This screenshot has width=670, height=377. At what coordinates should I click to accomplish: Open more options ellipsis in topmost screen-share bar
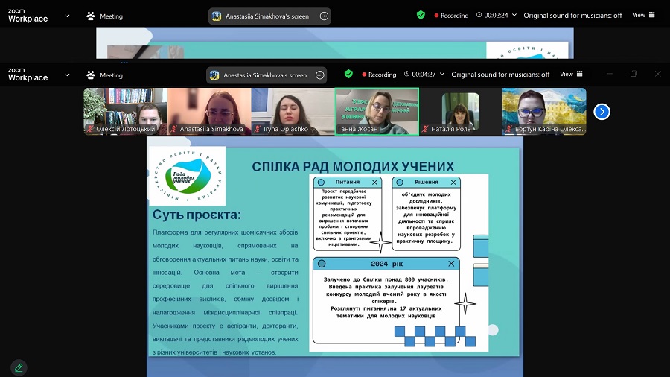coord(324,16)
